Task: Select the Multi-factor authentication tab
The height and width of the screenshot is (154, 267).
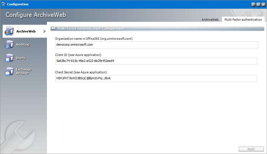Action: tap(243, 20)
